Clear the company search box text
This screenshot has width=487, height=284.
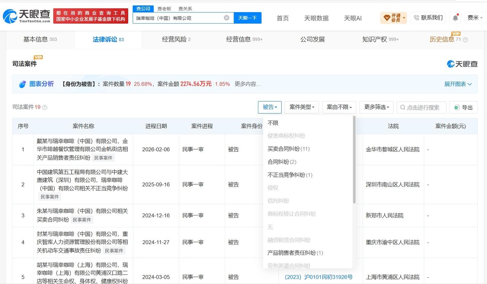pos(226,18)
